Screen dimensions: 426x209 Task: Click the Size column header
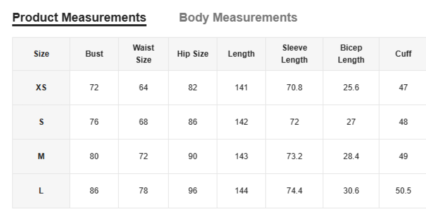41,54
